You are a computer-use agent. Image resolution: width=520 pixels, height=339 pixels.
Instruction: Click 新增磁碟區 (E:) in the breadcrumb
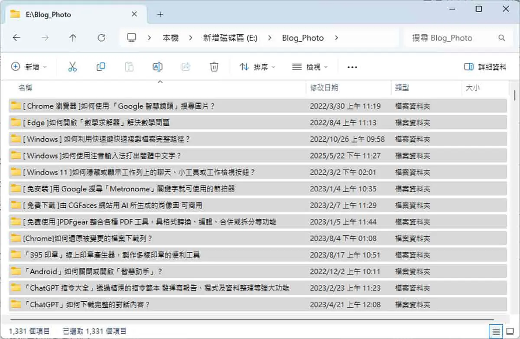pyautogui.click(x=230, y=38)
